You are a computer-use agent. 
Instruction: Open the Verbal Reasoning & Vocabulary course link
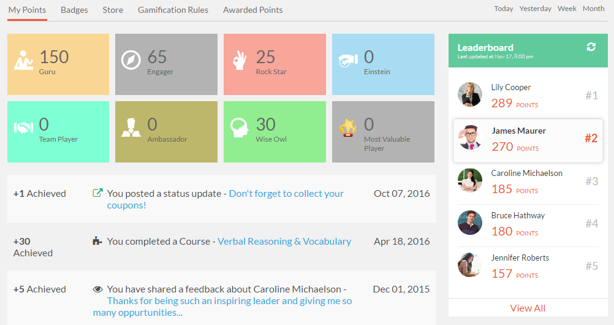[284, 242]
